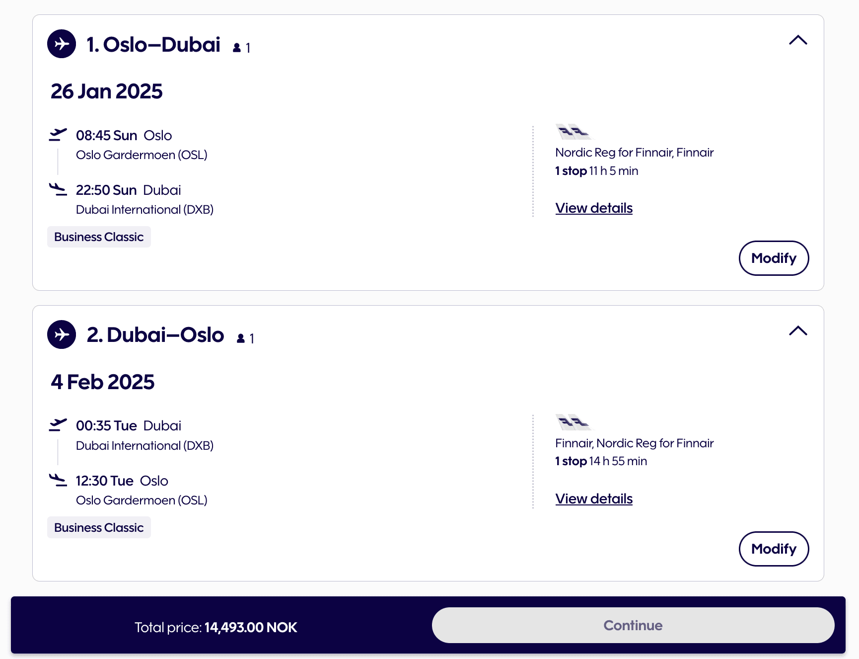
Task: Open View details for Dubai–Oslo flight
Action: [x=594, y=498]
